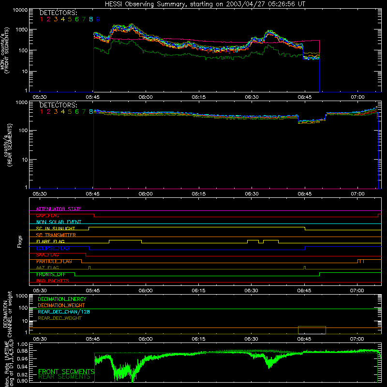
Task: Click the SC_IN_SUNLIGHT flag label
Action: pos(56,228)
